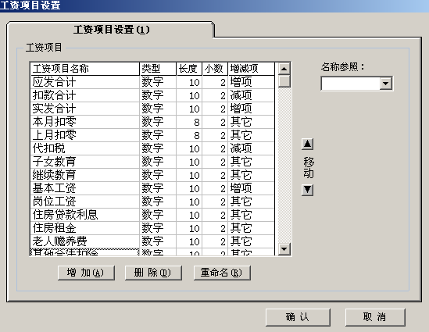Click into the 名称参照 combo box field
This screenshot has height=332, width=429.
[351, 84]
